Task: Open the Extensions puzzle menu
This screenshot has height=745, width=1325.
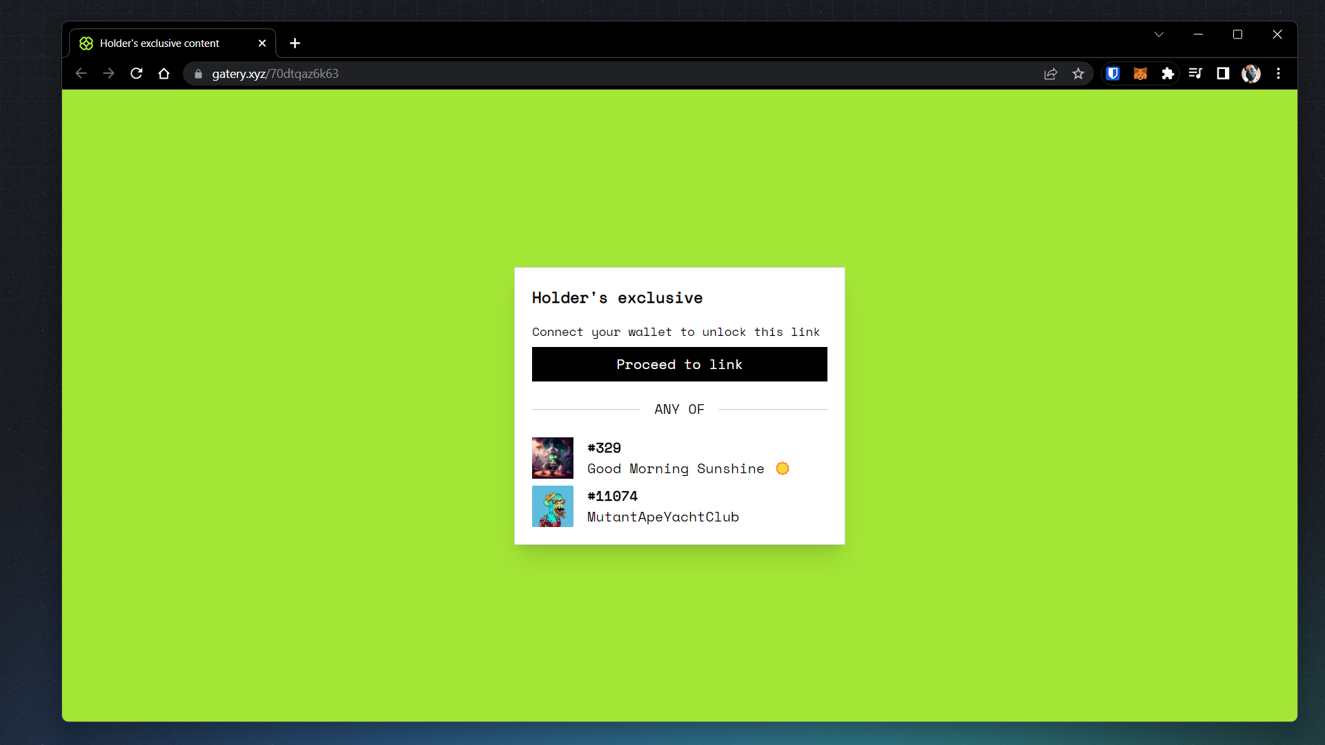Action: coord(1168,74)
